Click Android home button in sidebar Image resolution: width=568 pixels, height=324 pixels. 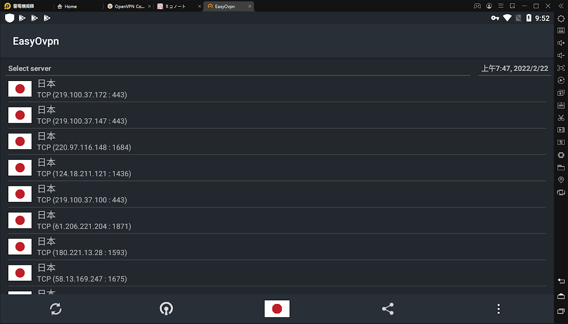(x=561, y=296)
